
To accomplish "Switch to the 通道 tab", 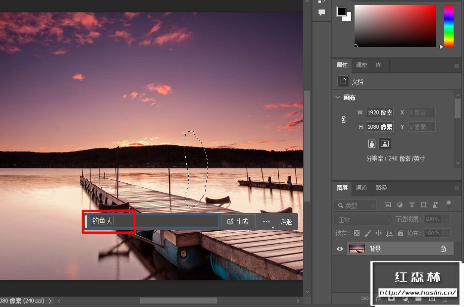I will tap(361, 188).
